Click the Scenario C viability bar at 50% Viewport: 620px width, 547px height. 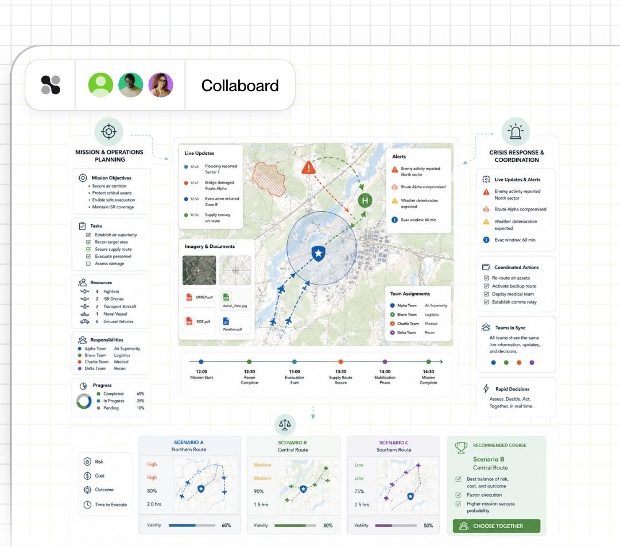[396, 525]
